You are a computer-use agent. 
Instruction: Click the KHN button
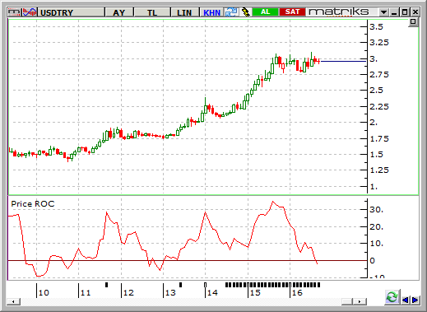coord(211,12)
